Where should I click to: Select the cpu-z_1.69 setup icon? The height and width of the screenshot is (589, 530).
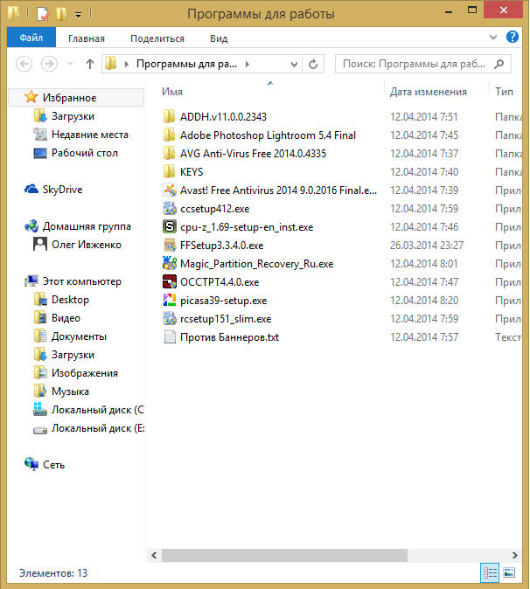170,227
